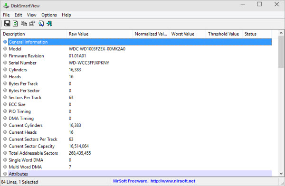The image size is (285, 186).
Task: Click the bullet icon beside ECC Size
Action: (x=5, y=104)
